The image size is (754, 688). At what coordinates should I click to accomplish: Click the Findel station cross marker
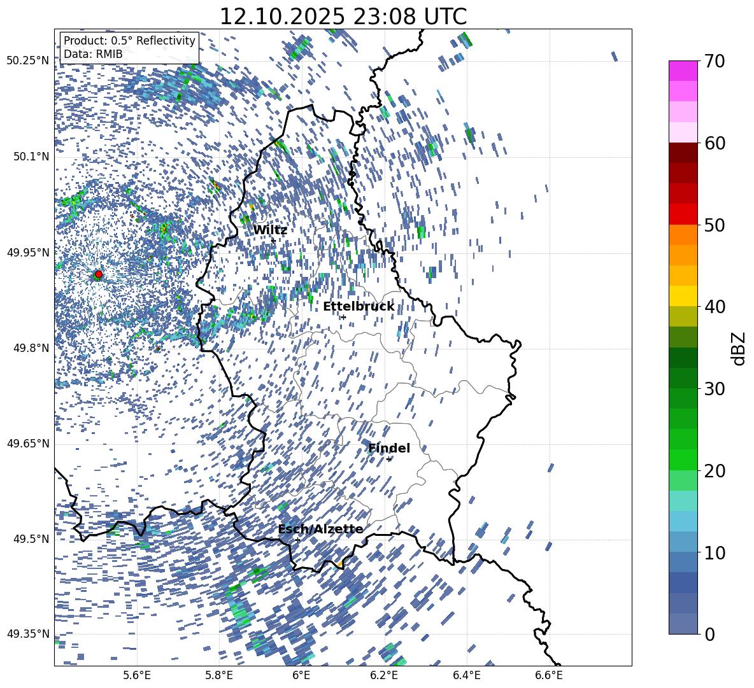pos(388,460)
